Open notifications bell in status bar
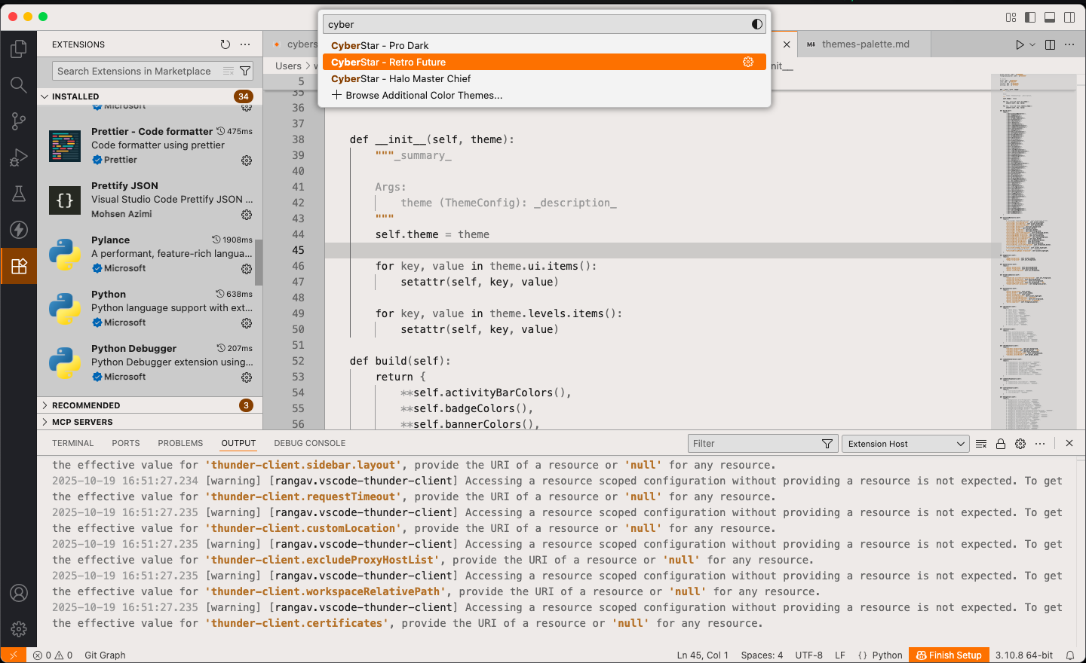 [1069, 655]
